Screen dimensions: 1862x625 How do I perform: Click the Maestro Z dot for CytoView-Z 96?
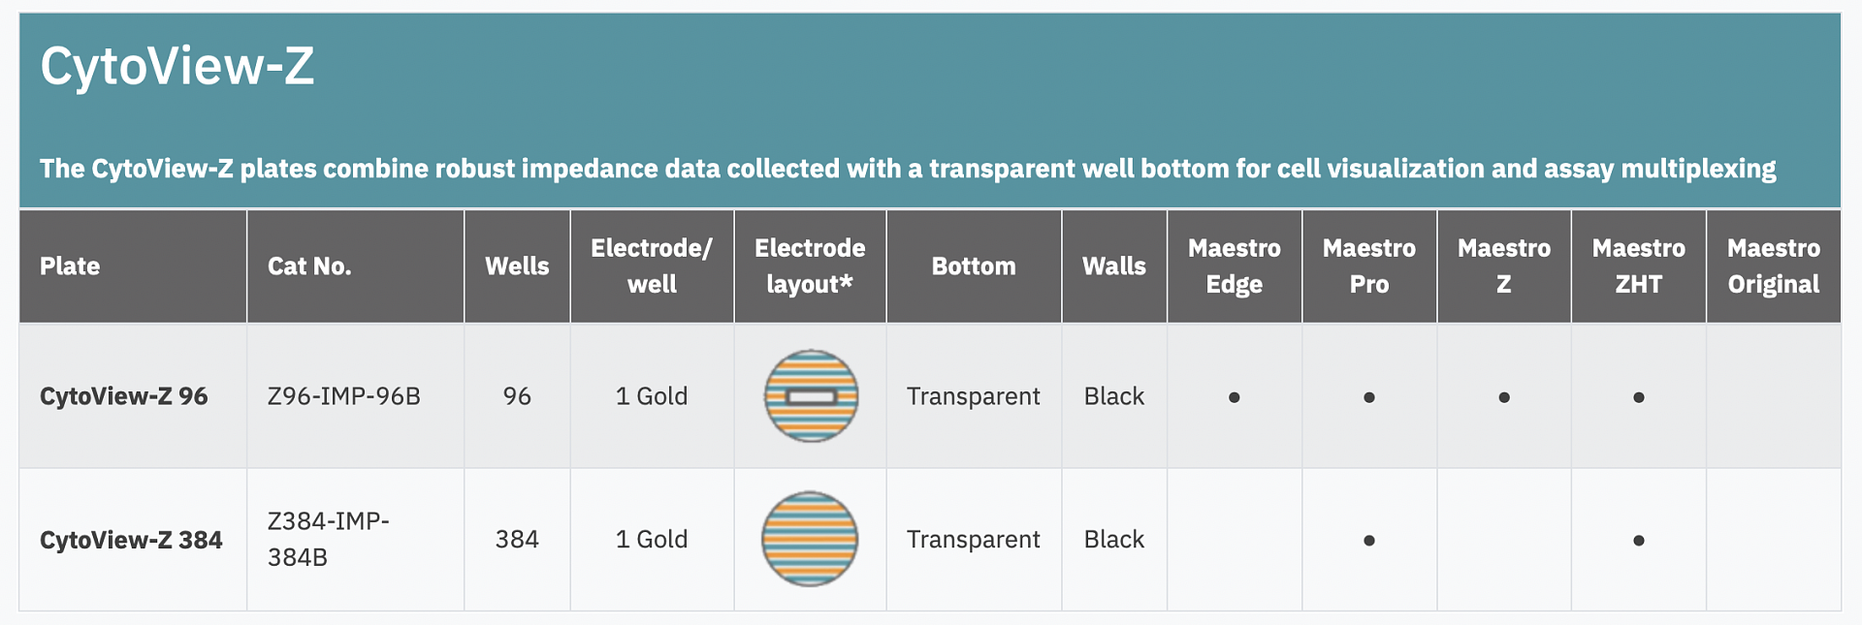click(x=1503, y=397)
